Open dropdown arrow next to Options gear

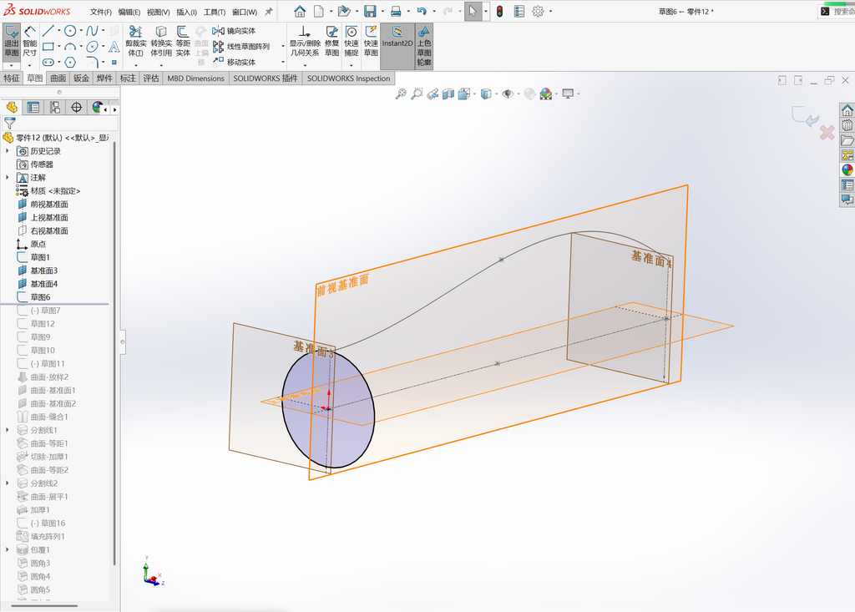click(x=551, y=12)
